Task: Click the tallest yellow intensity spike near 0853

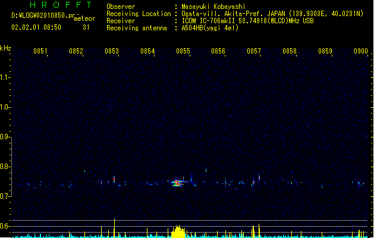Action: (x=114, y=228)
